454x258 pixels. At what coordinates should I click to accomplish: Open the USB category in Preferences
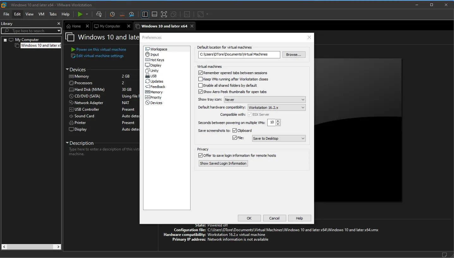153,76
